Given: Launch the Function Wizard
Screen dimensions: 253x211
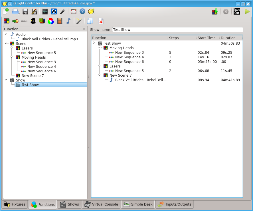Looking at the screenshot, I should [79, 21].
